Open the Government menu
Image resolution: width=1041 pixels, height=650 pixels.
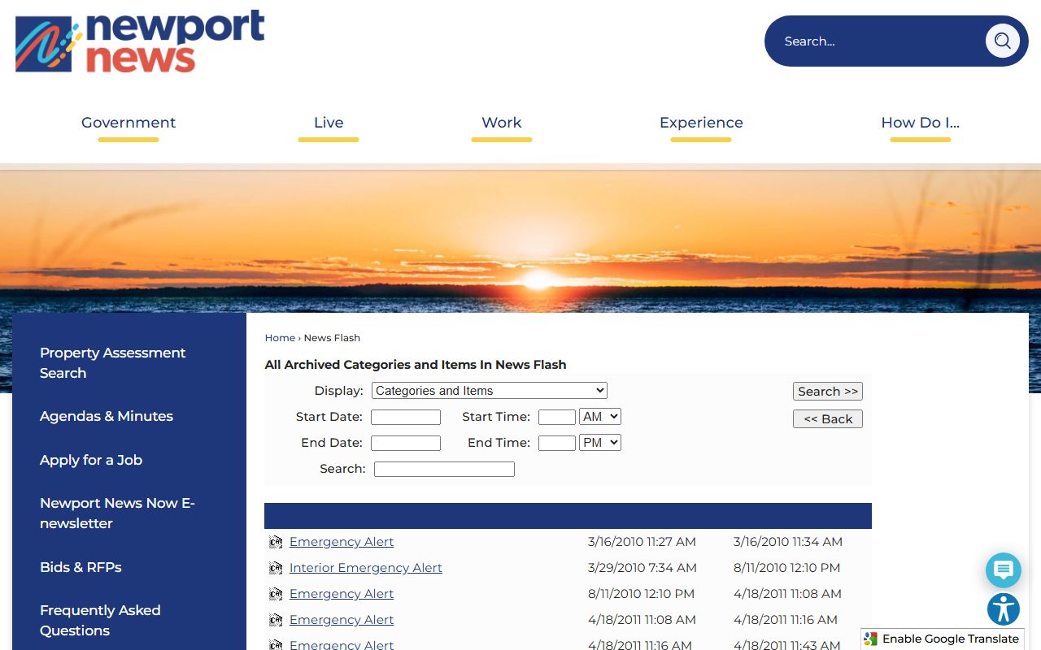[128, 123]
